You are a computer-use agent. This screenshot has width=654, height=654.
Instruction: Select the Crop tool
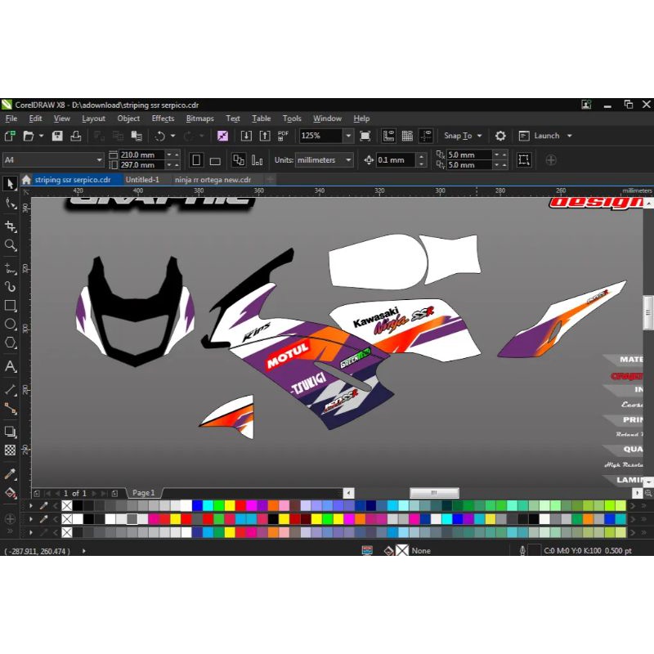click(10, 226)
